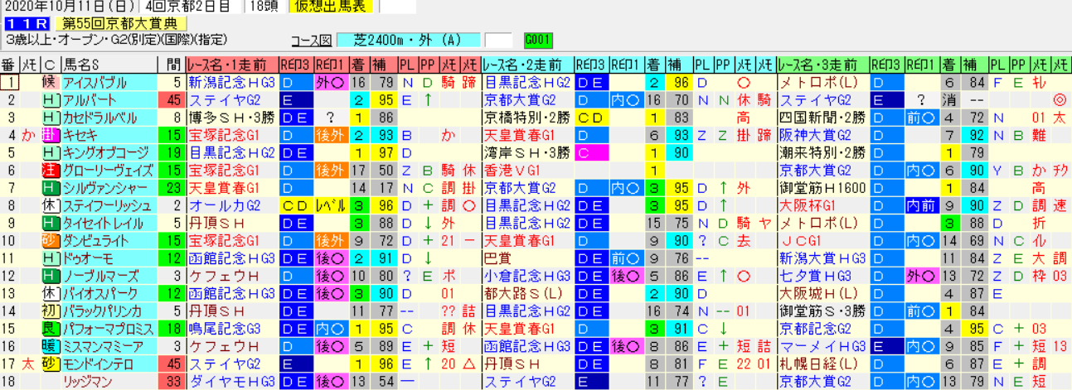This screenshot has height=390, width=1072.
Task: Click the ◎ mark in アルバート's row
Action: (x=1059, y=100)
